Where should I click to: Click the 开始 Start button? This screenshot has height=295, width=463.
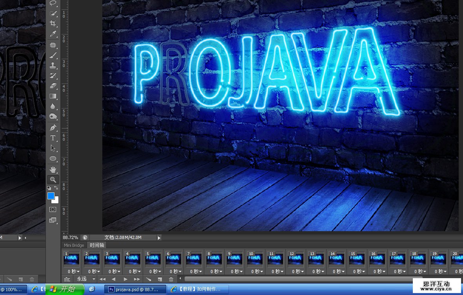[65, 290]
